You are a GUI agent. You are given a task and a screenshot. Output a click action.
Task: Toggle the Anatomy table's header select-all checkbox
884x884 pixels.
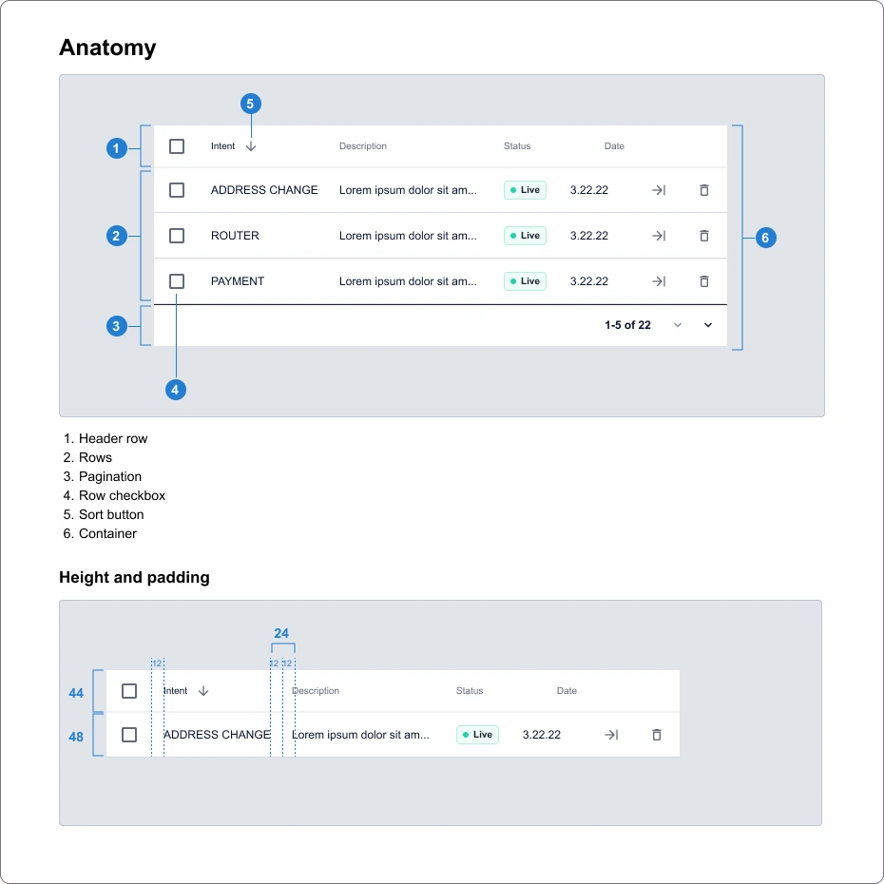point(177,146)
